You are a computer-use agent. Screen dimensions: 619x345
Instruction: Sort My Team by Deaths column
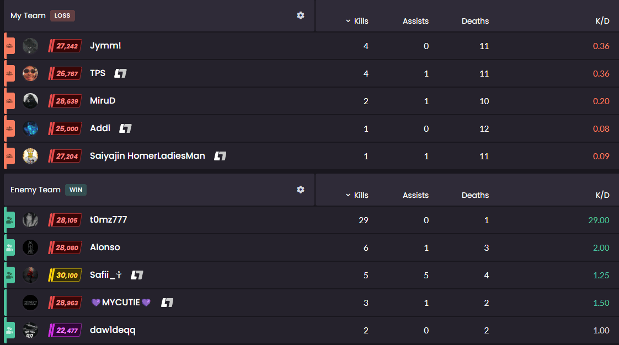click(476, 21)
